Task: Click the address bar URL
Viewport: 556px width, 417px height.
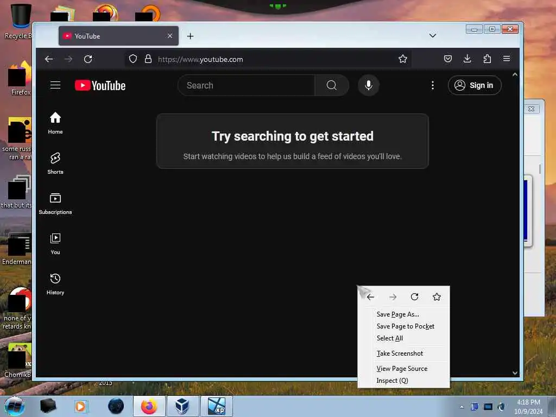Action: click(x=200, y=59)
